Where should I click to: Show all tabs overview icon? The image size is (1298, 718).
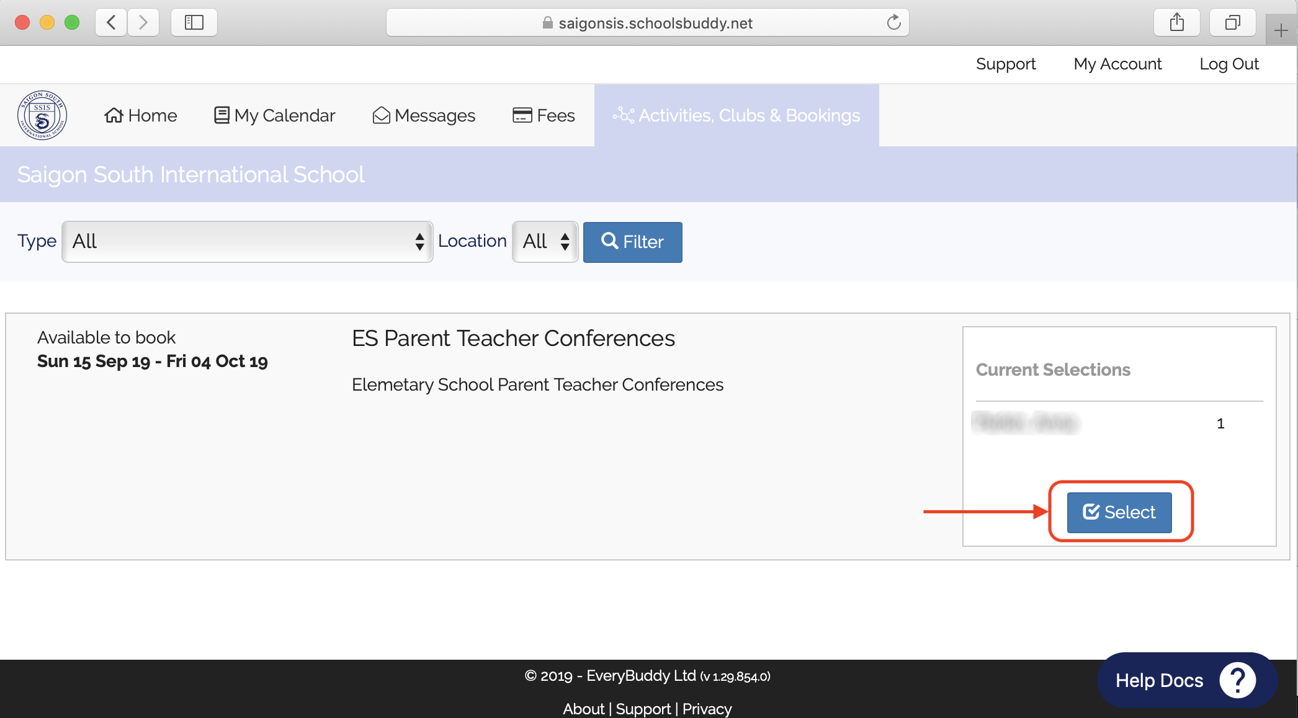(x=1232, y=23)
